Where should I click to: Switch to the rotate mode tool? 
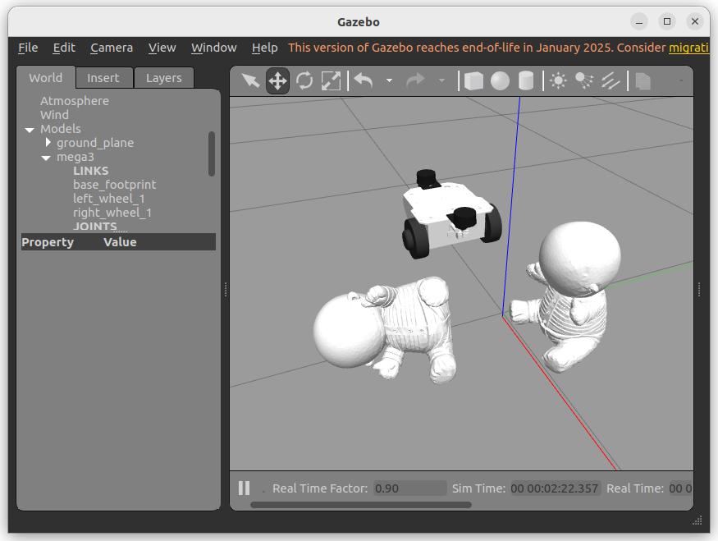304,80
